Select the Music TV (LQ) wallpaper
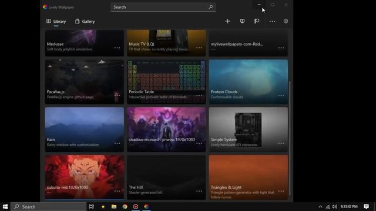Viewport: 376px width, 211px height. coord(166,43)
